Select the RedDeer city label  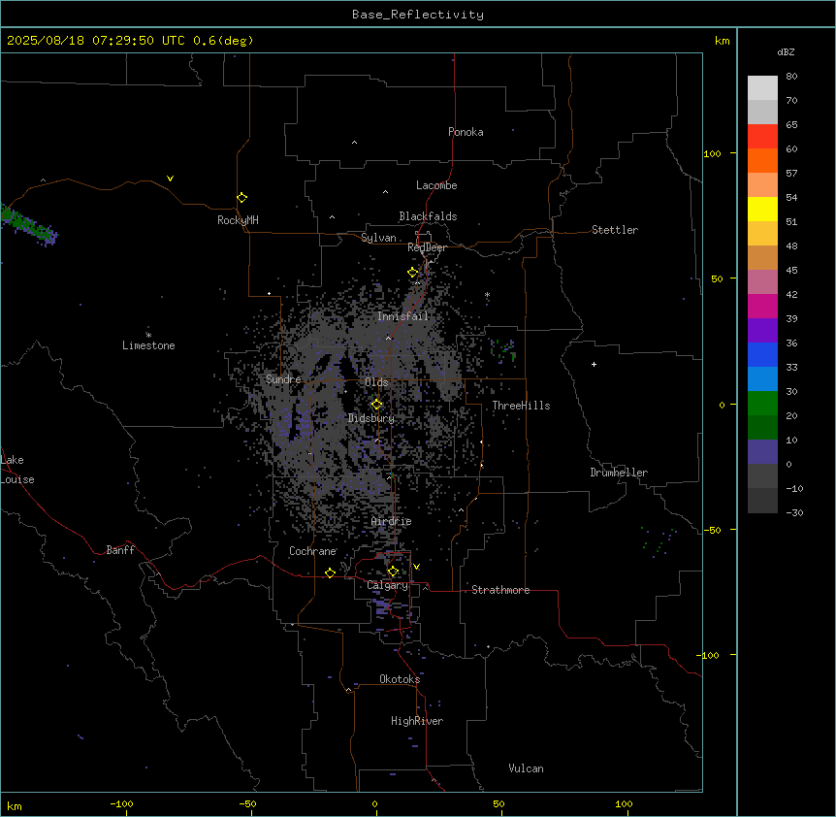click(x=427, y=247)
